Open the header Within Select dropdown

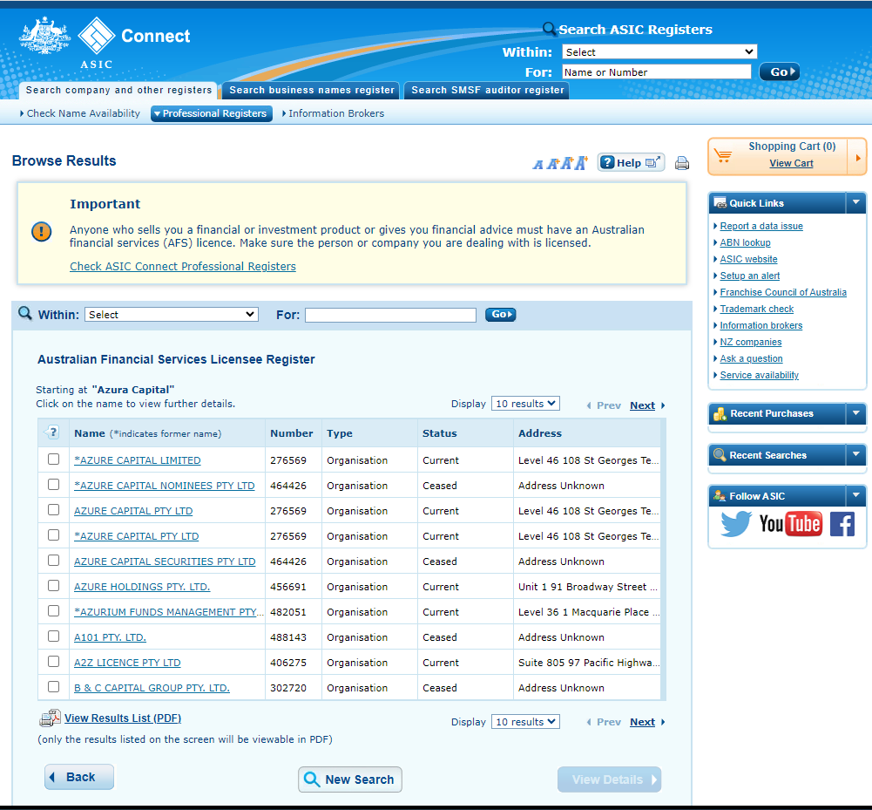click(x=659, y=51)
